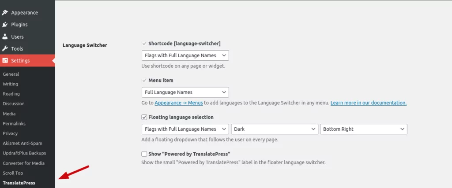Go to Permalinks settings
Viewport: 452px width, 188px height.
[14, 124]
